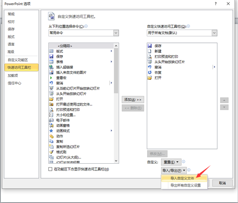This screenshot has height=203, width=238.
Task: Select the 格式刷 format painter icon
Action: point(51,152)
